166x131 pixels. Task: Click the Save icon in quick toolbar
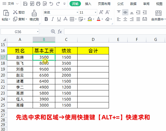coord(25,4)
